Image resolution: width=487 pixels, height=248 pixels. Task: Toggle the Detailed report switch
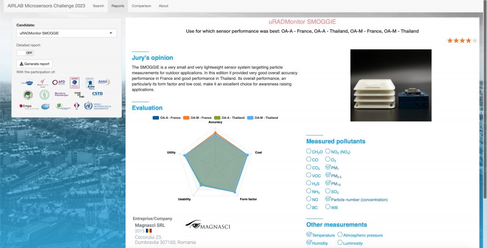click(25, 53)
